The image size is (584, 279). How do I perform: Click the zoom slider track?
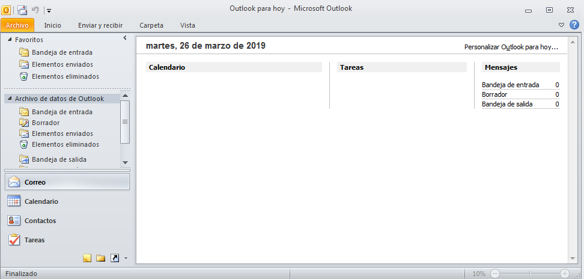[529, 274]
